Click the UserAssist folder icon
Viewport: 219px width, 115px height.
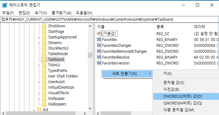[44, 82]
